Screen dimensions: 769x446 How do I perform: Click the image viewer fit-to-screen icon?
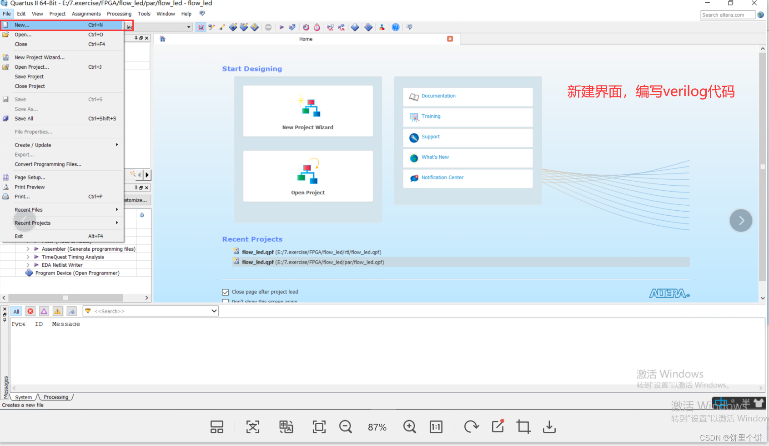(319, 427)
